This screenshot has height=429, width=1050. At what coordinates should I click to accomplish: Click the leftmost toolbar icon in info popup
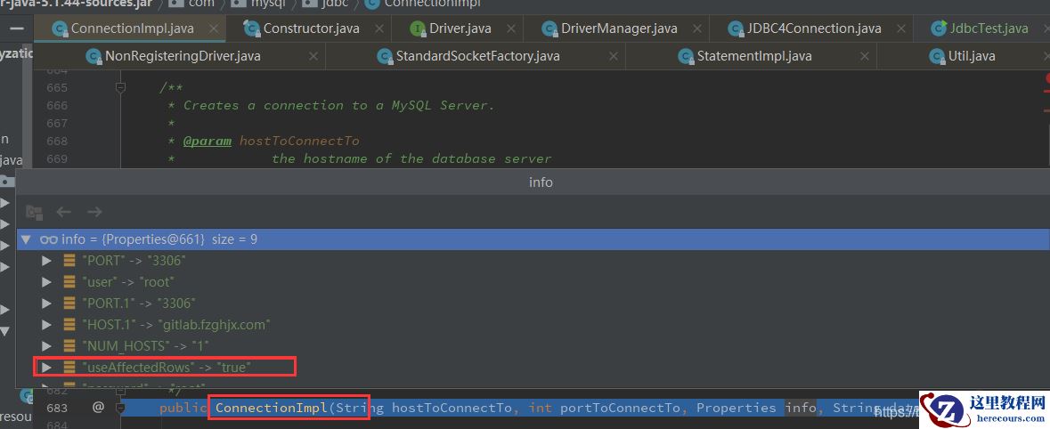coord(34,212)
